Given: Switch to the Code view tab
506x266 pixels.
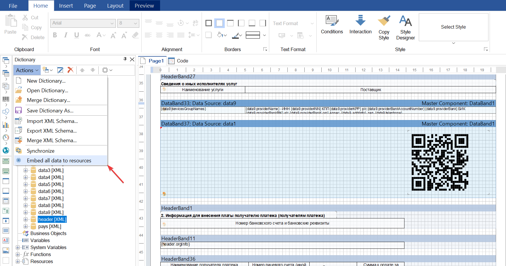Looking at the screenshot, I should (179, 61).
